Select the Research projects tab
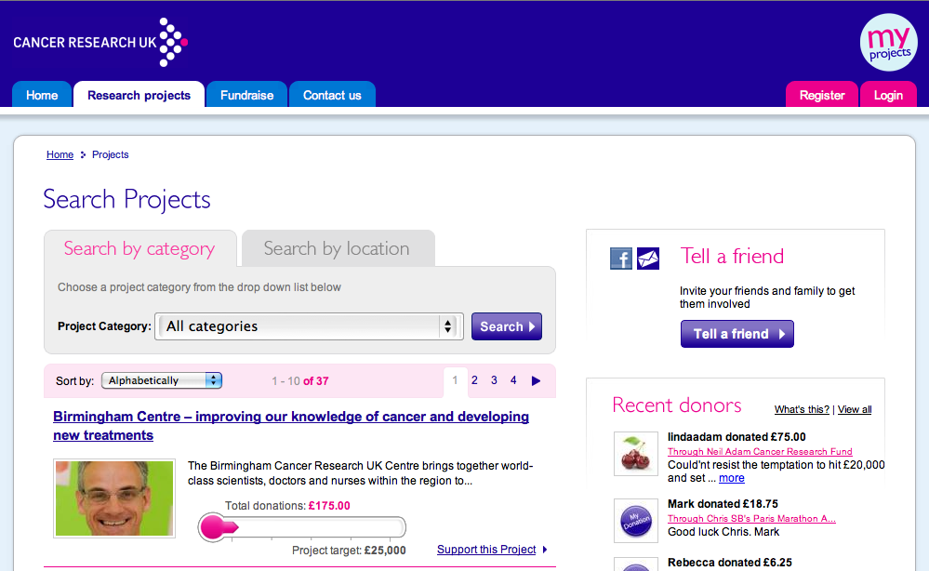 pos(139,95)
